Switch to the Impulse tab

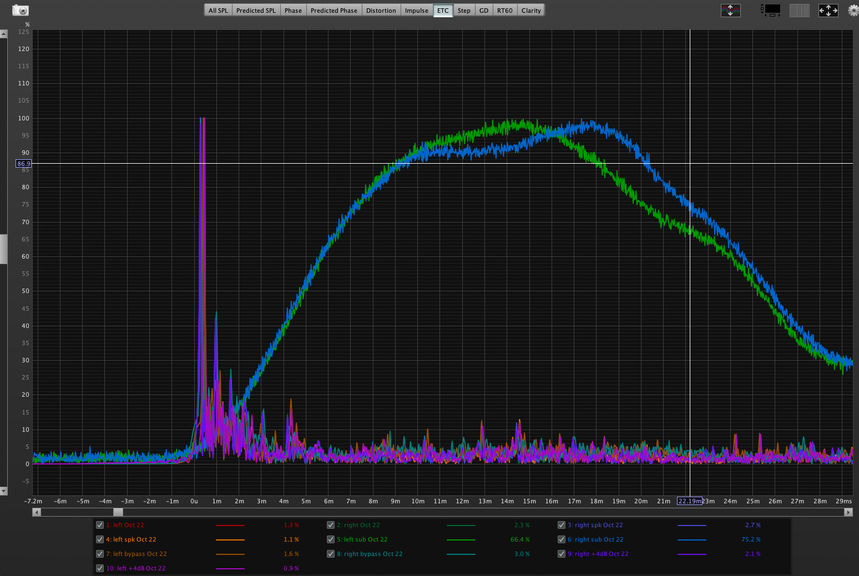click(416, 11)
